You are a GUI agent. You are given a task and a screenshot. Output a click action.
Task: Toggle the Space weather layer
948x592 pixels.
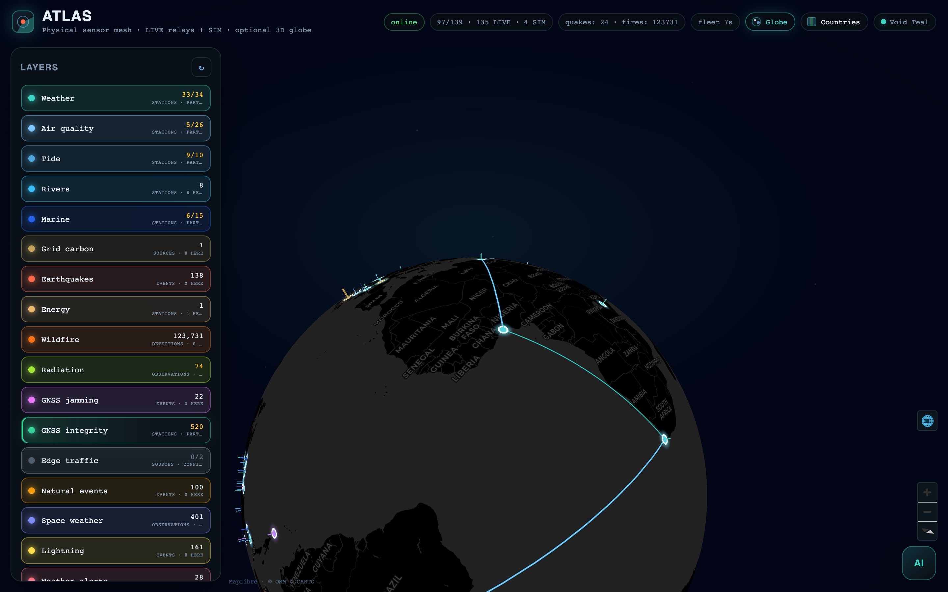(116, 520)
